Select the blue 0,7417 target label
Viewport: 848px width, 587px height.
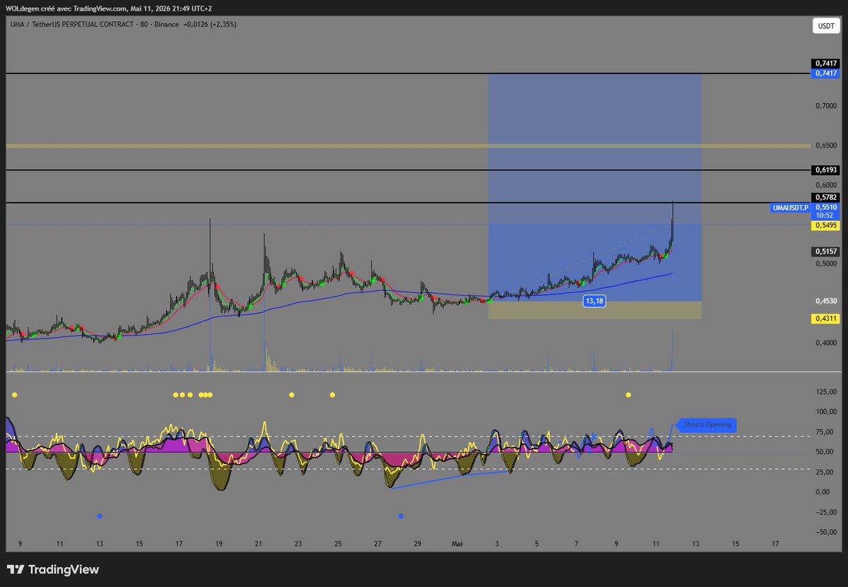pyautogui.click(x=826, y=73)
